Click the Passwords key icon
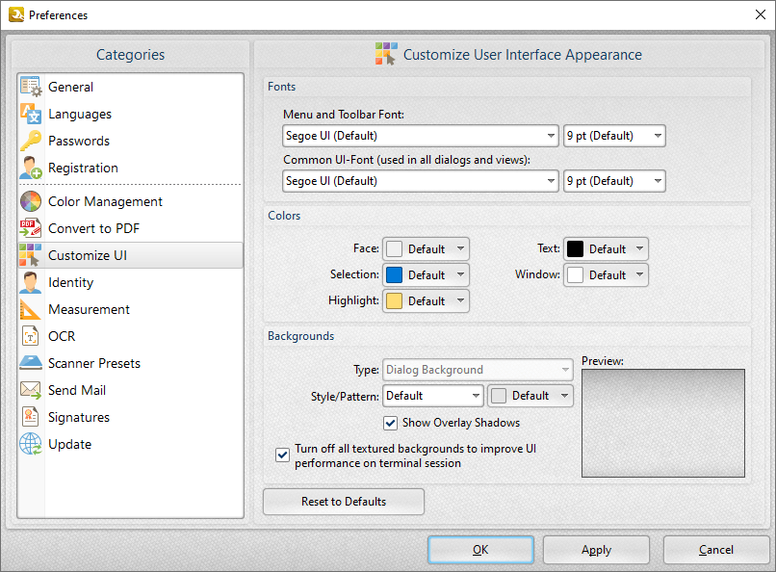This screenshot has height=572, width=776. click(x=32, y=141)
